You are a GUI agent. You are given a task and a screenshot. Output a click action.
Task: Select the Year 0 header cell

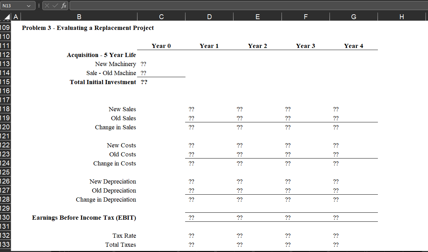tap(161, 46)
